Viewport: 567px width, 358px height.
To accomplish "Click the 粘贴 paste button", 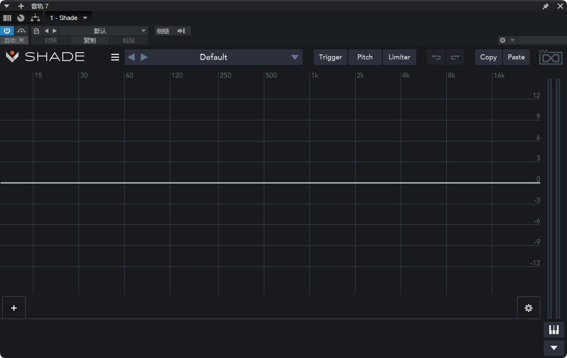I will click(129, 41).
